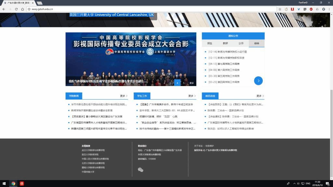The height and width of the screenshot is (187, 333).
Task: Bookmark this page with the star icon
Action: pos(279,9)
